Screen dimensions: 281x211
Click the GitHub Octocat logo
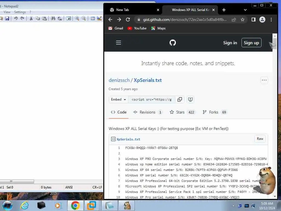[173, 43]
